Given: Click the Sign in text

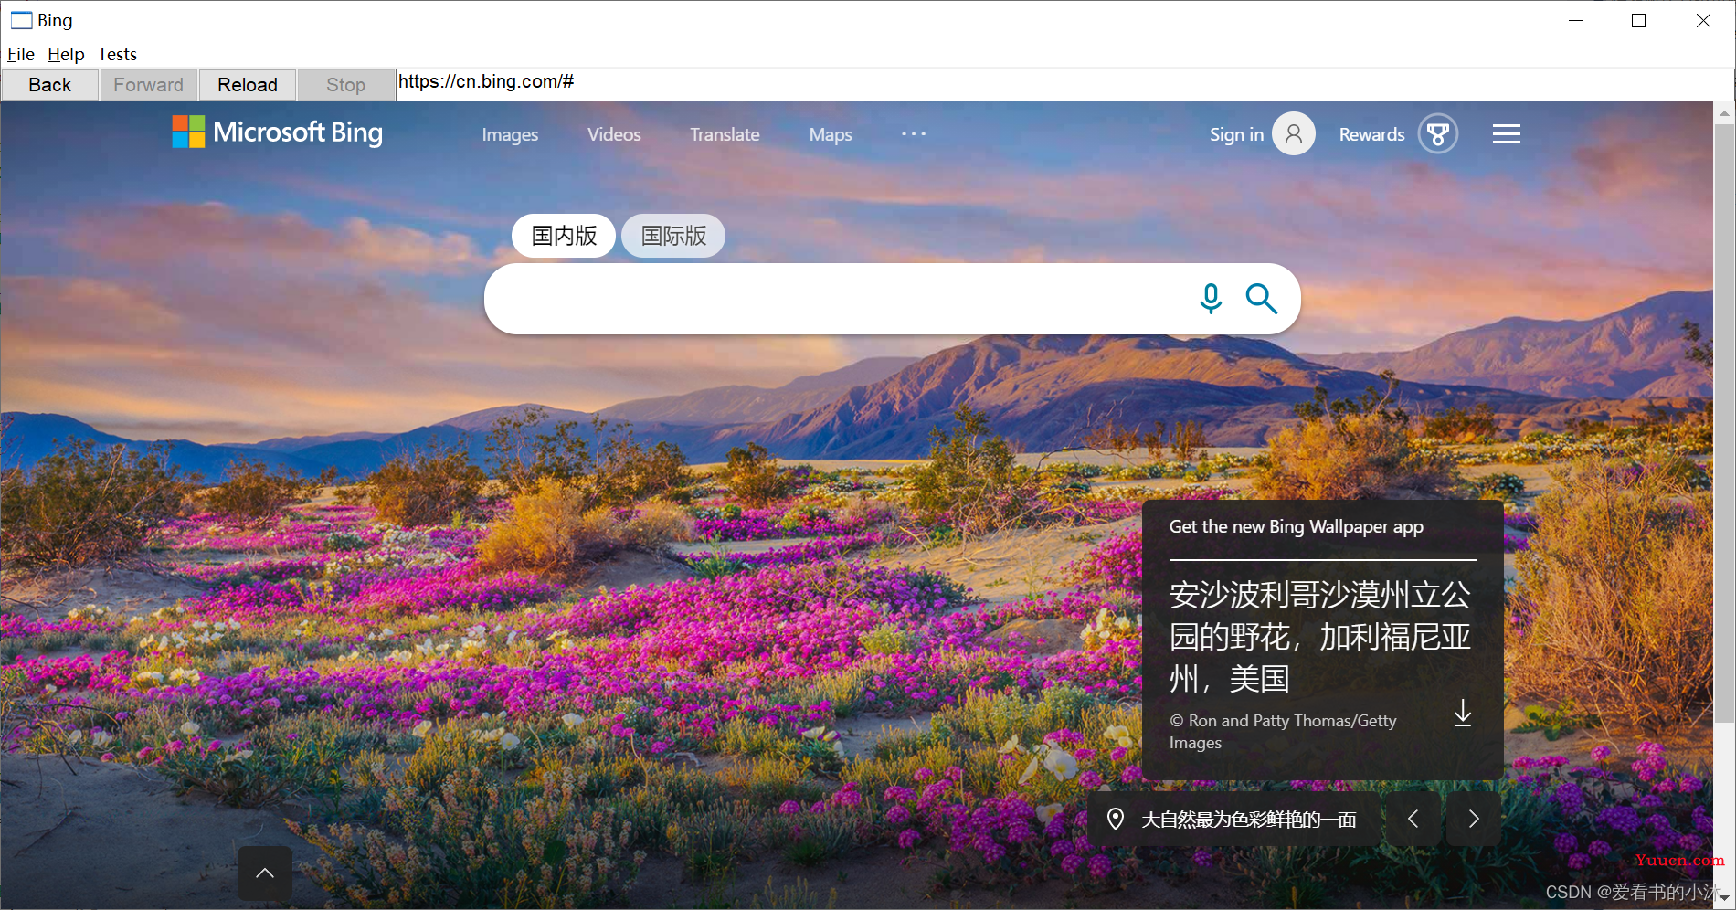Looking at the screenshot, I should coord(1236,134).
